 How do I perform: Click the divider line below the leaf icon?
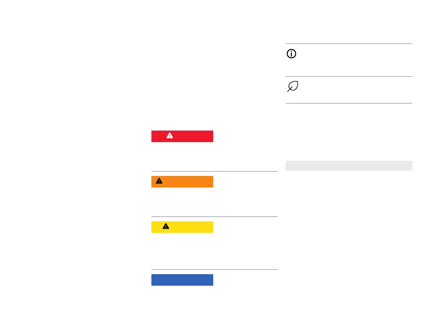349,103
